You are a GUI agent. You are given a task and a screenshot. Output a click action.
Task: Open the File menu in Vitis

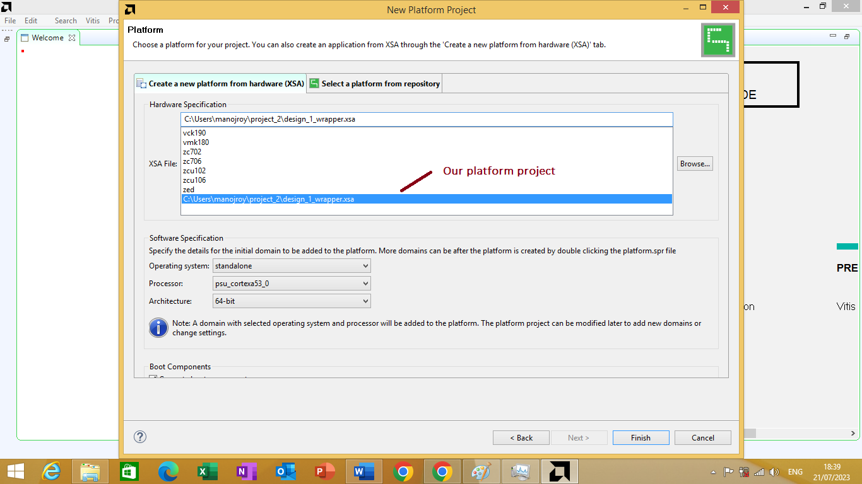click(x=10, y=21)
